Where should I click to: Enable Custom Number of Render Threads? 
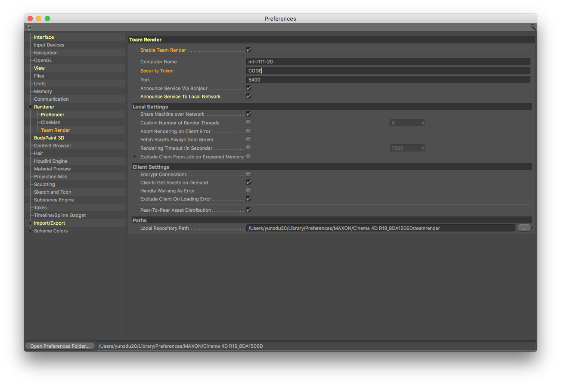(x=248, y=123)
